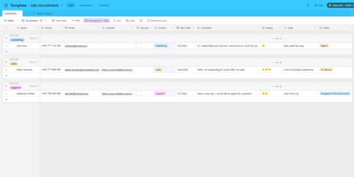Open Hide fields options
This screenshot has width=354, height=177.
pyautogui.click(x=59, y=20)
